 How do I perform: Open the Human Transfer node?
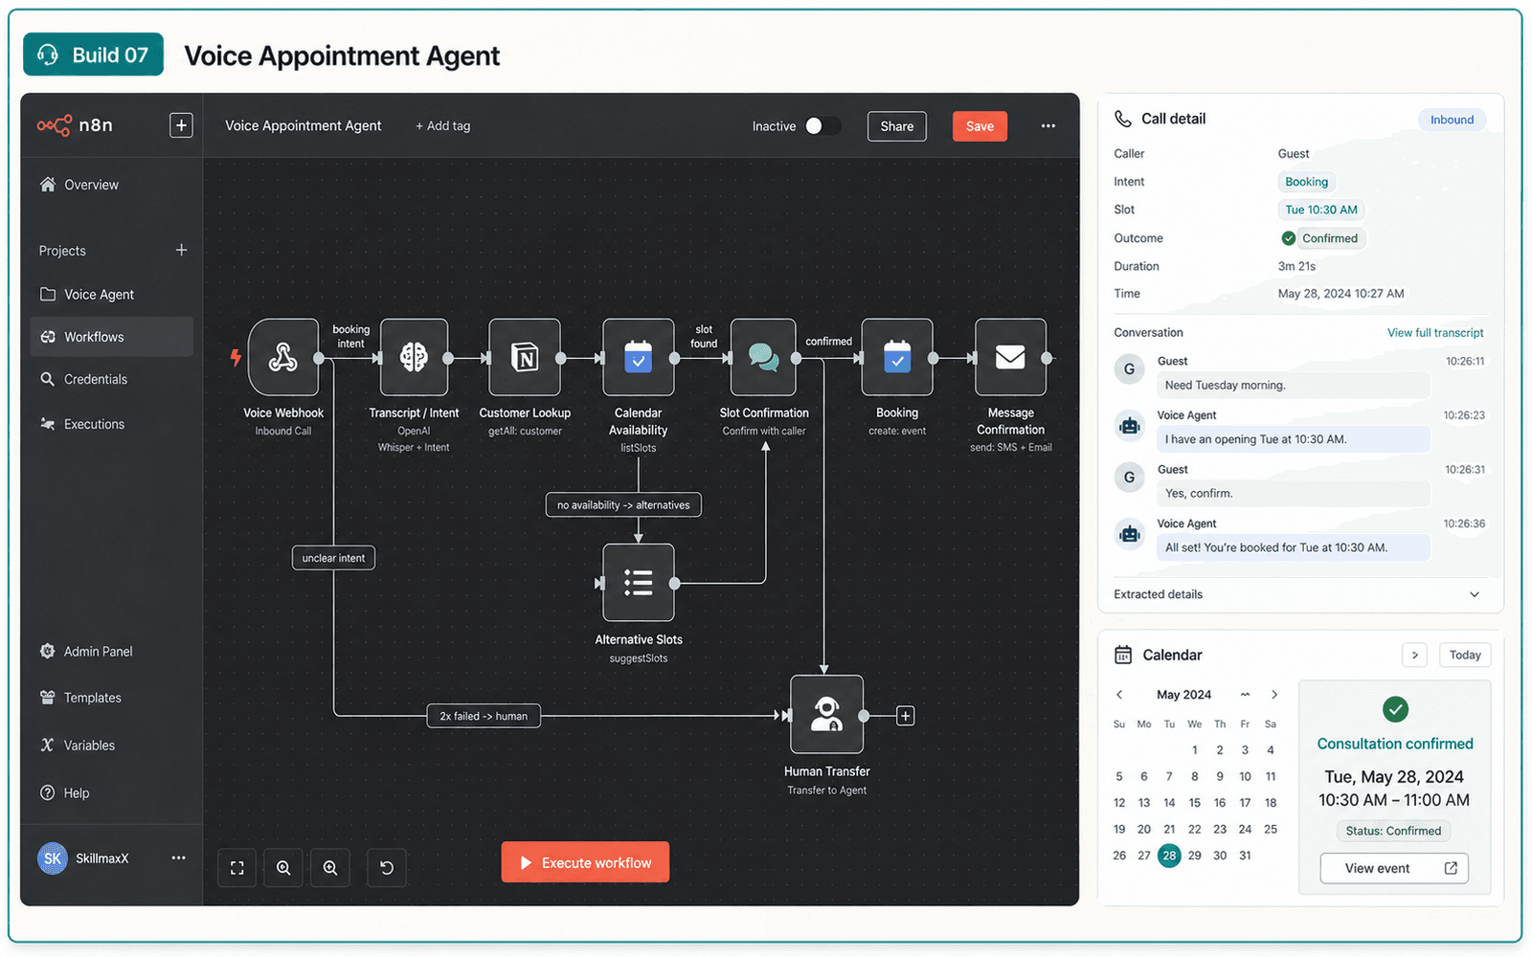pyautogui.click(x=826, y=714)
